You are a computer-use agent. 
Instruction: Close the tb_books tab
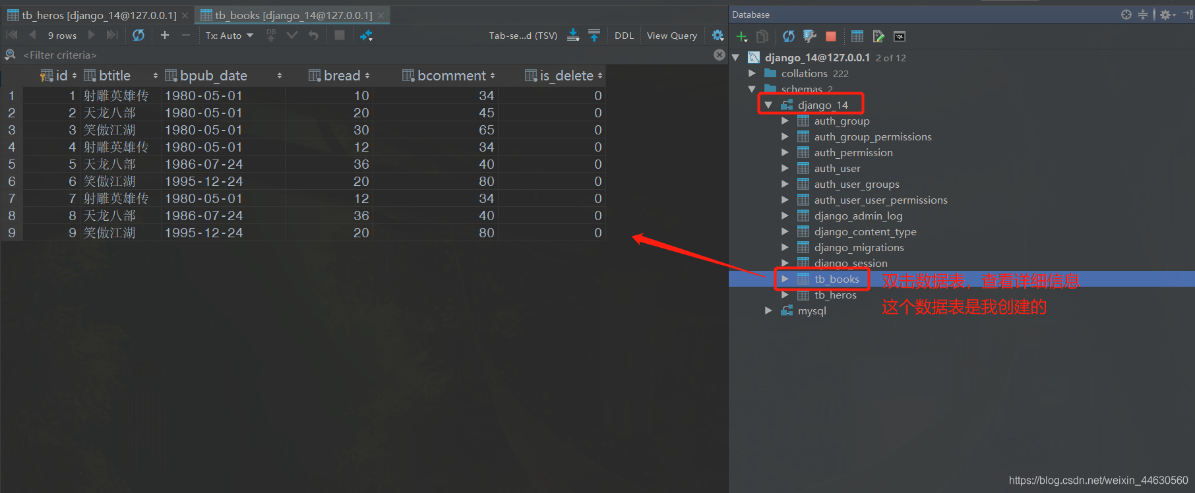point(381,15)
